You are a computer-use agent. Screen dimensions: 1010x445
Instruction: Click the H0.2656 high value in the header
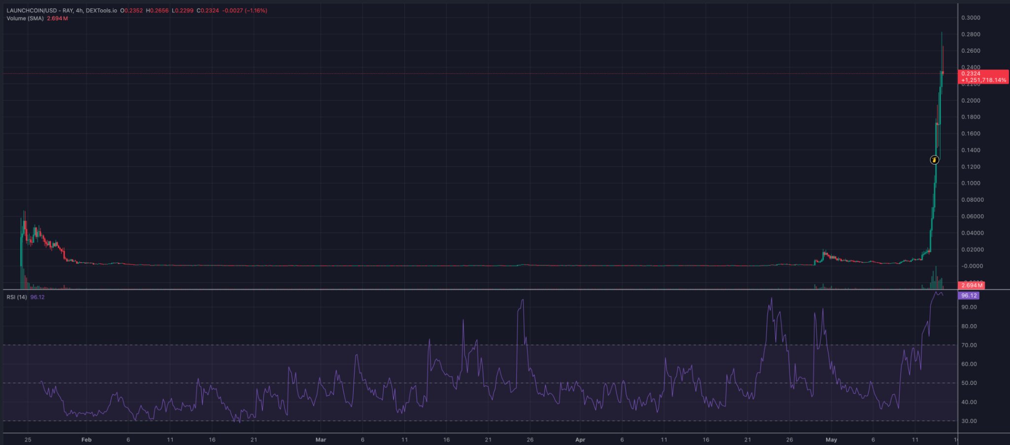(x=157, y=10)
